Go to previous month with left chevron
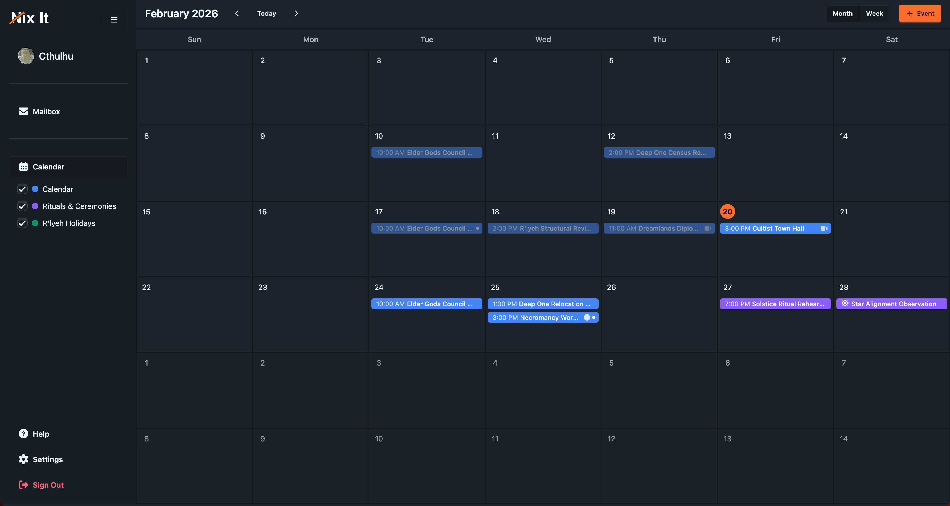 pos(237,13)
